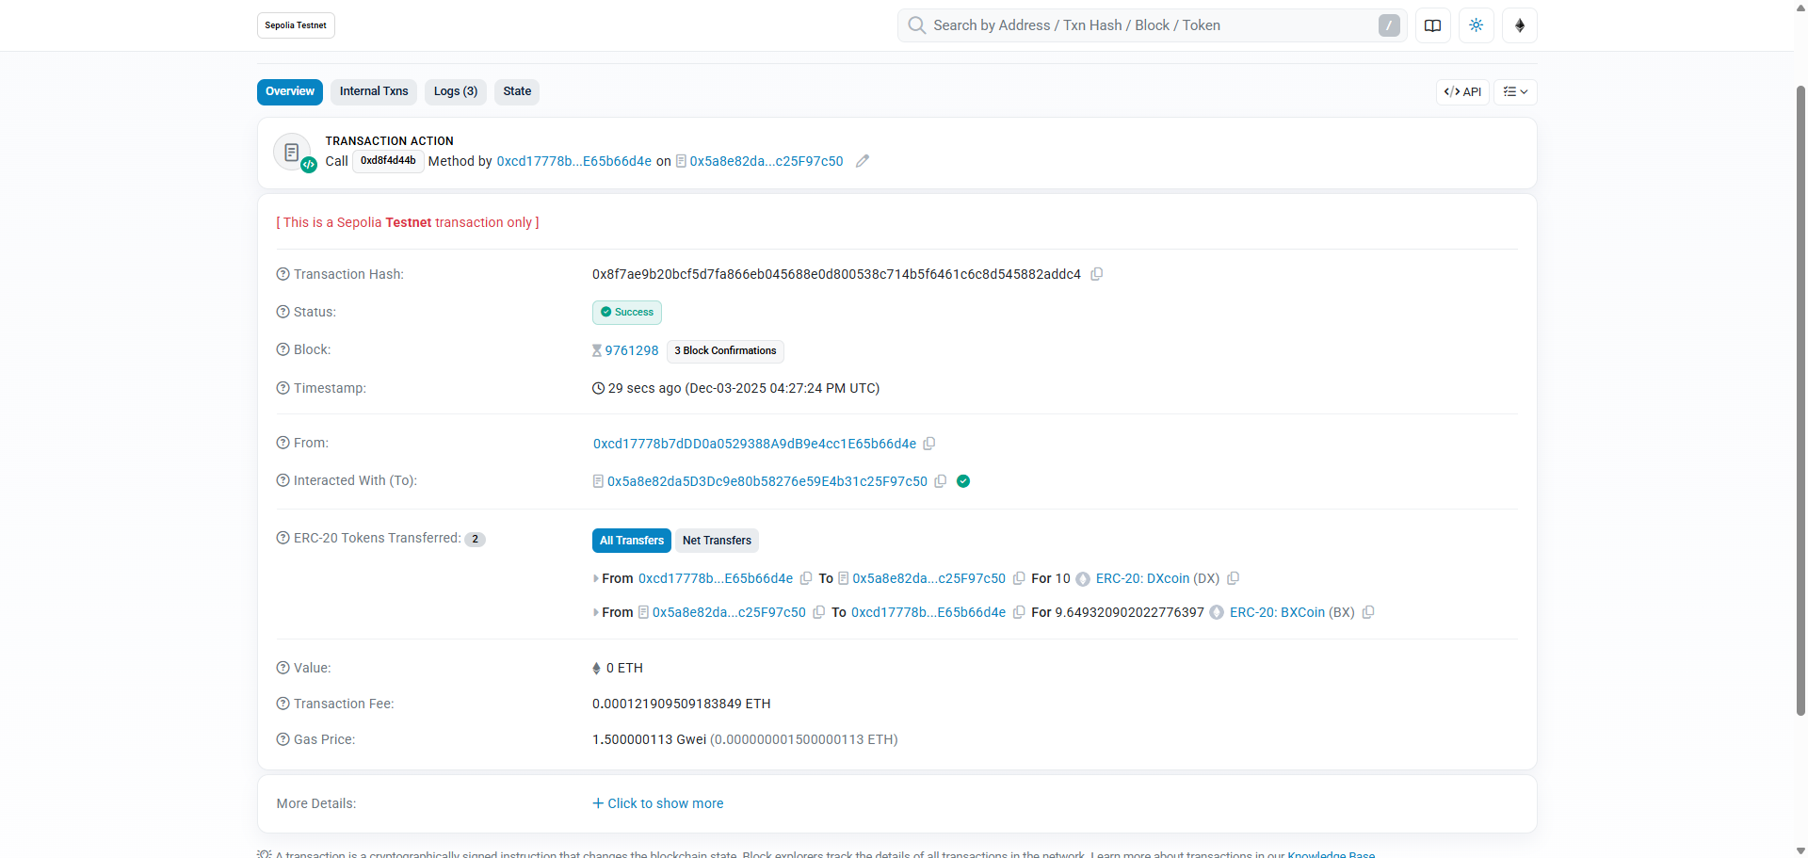Toggle the light/dark theme sun button
Viewport: 1808px width, 858px height.
pos(1476,25)
